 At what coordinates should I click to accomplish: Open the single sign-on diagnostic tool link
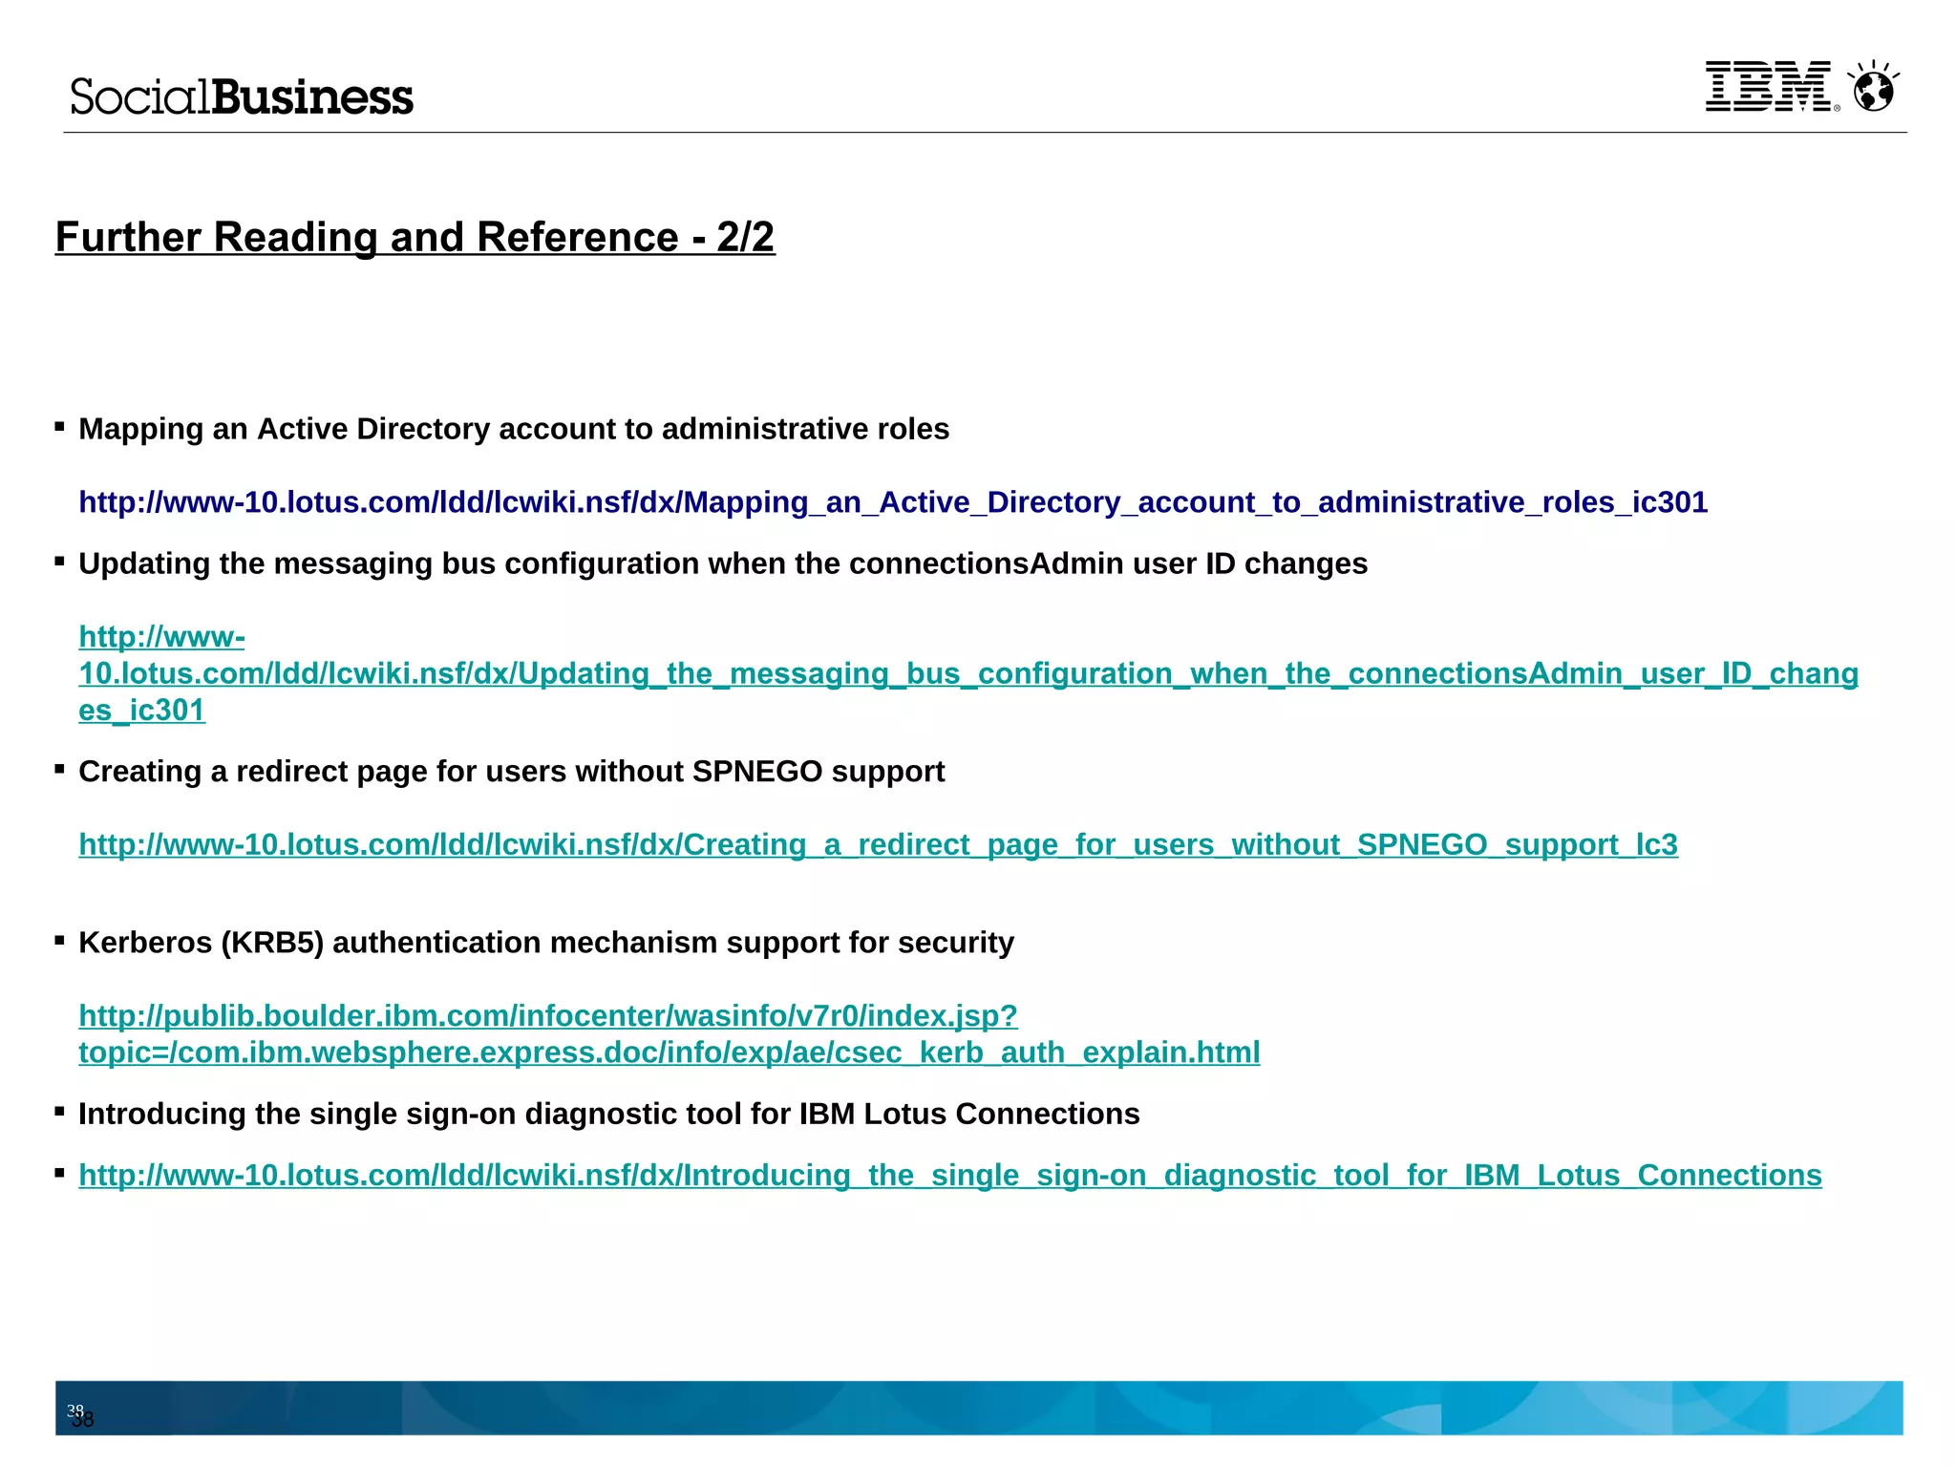(x=950, y=1175)
